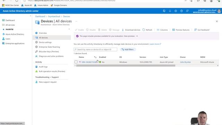The image size is (222, 125).
Task: Open the Azure AD bookmark
Action: coord(27,6)
